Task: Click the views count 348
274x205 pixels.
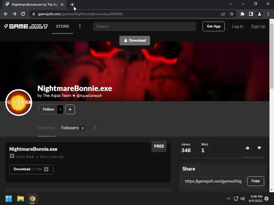Action: (x=186, y=151)
